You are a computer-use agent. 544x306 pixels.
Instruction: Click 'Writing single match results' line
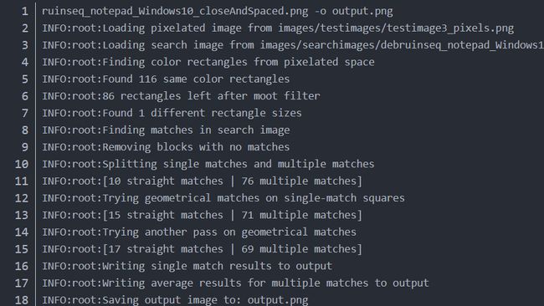coord(187,266)
